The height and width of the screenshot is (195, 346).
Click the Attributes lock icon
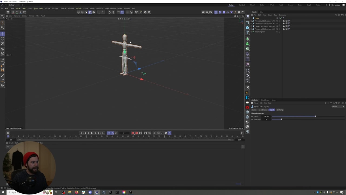[x=339, y=103]
